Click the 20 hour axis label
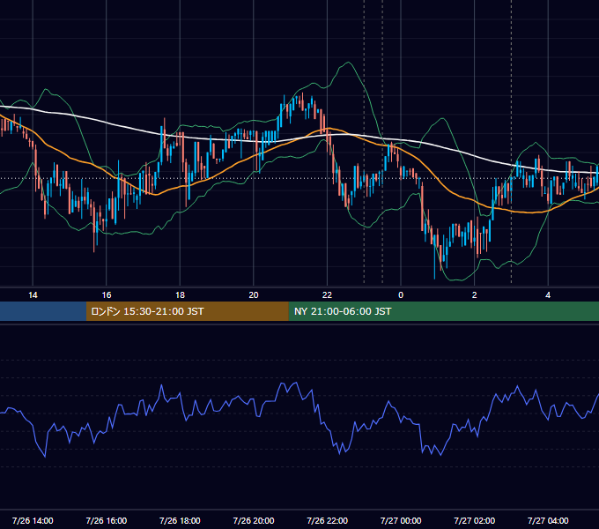The image size is (599, 529). (254, 295)
